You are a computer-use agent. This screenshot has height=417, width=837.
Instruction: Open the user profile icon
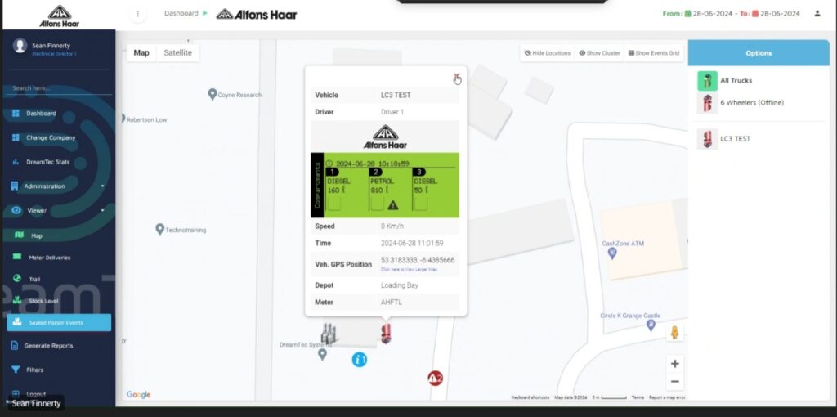click(817, 14)
